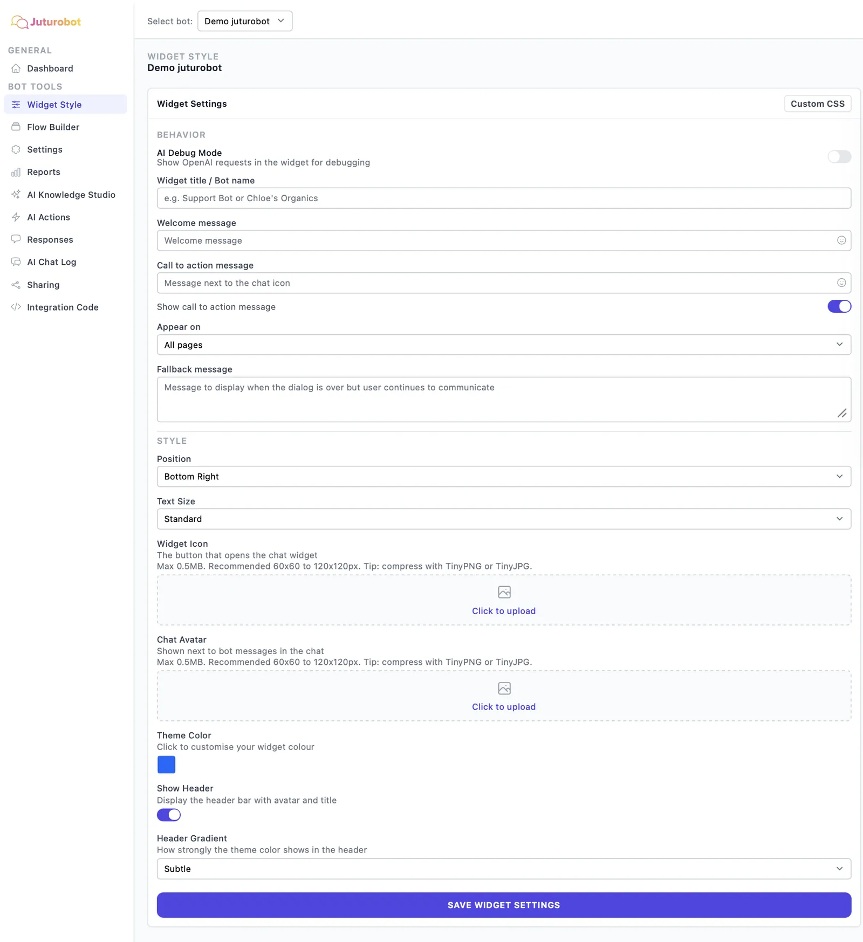
Task: Click the Widget Style sliders icon
Action: click(x=16, y=105)
